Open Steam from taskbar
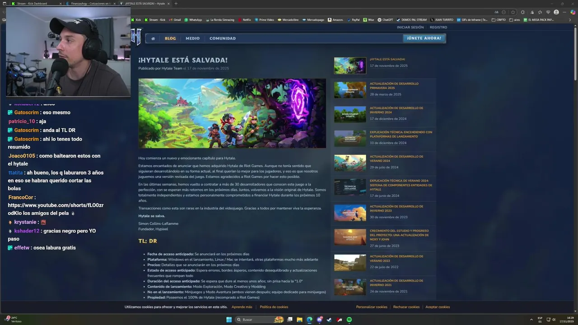This screenshot has height=325, width=578. [x=329, y=320]
